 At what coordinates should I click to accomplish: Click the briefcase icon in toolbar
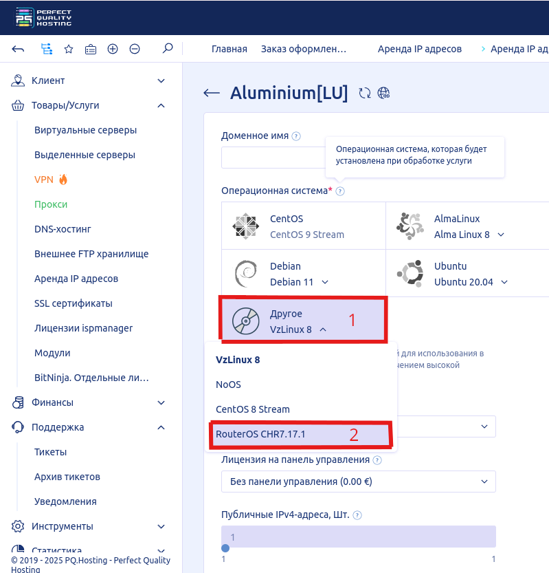91,49
